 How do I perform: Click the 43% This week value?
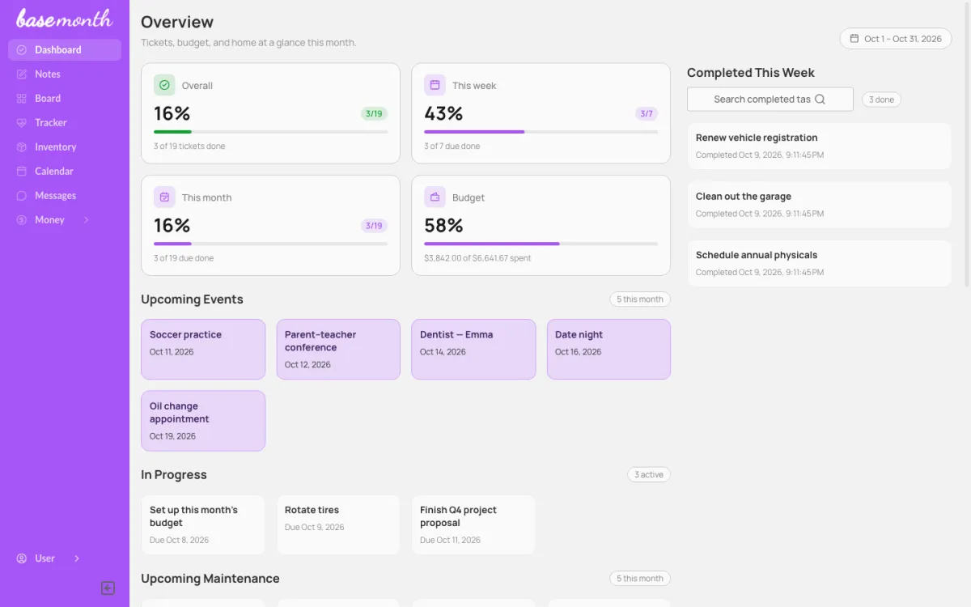tap(443, 114)
